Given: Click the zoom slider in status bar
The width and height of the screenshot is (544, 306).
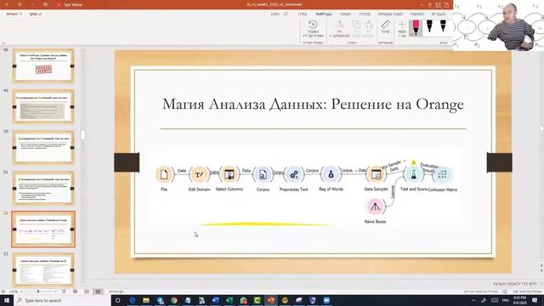Looking at the screenshot, I should click(x=38, y=292).
